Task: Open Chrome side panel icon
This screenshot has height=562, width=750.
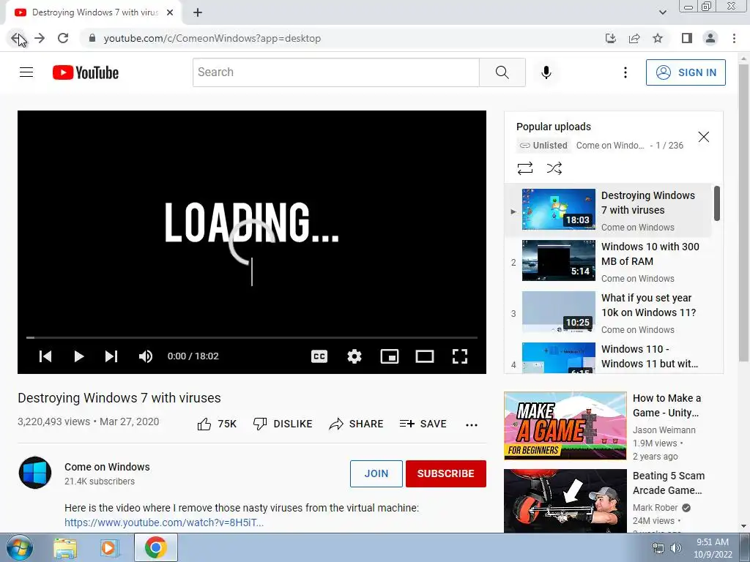Action: pos(687,38)
